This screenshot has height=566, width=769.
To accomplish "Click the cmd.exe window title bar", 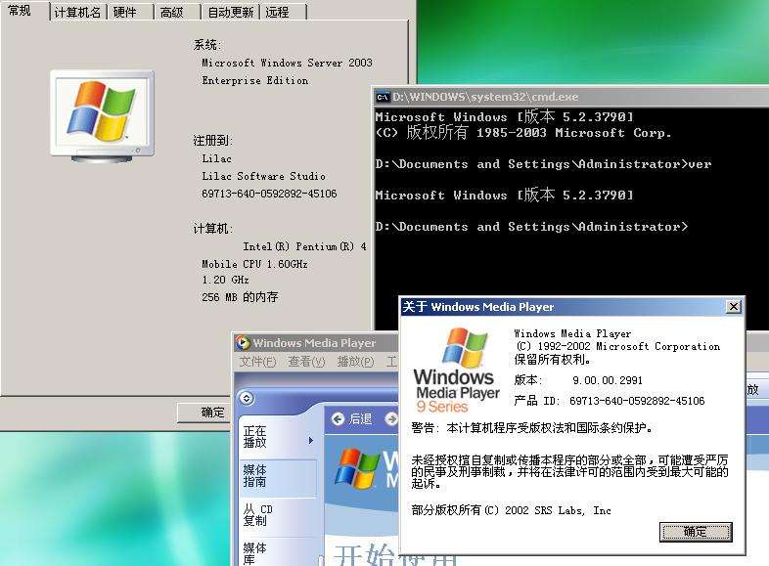I will pos(570,97).
